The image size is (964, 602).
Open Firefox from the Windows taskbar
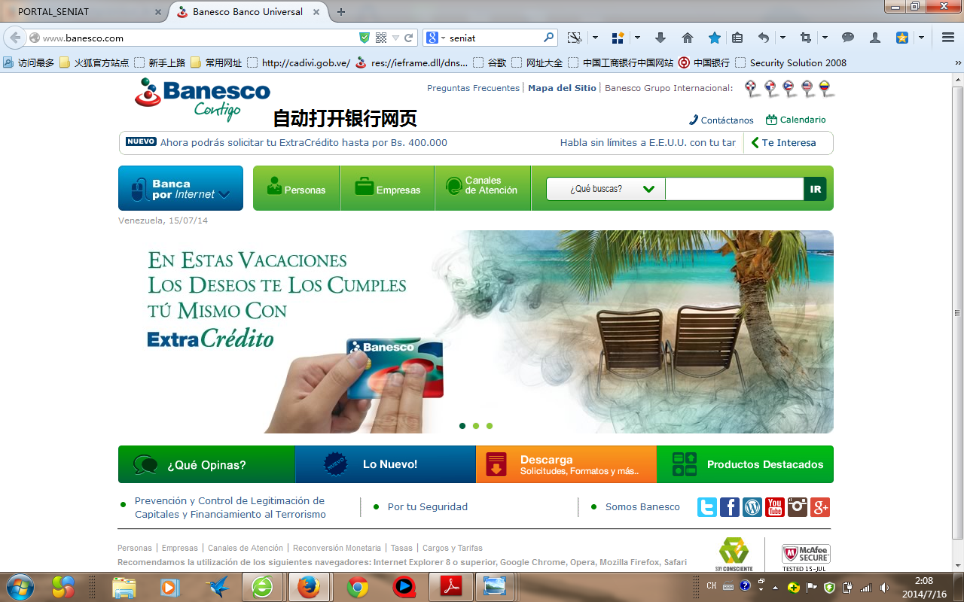(309, 587)
